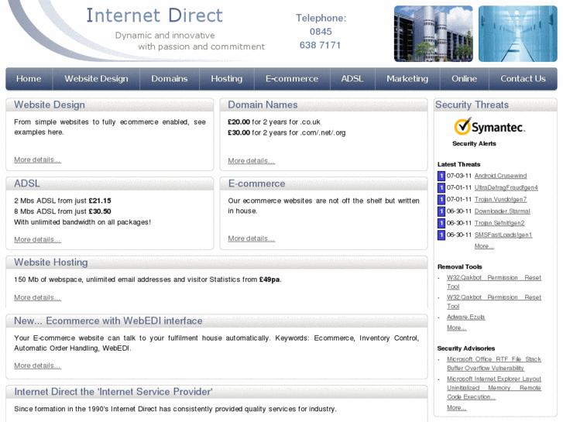Click the Website Design section heading
This screenshot has width=563, height=422.
coord(50,105)
